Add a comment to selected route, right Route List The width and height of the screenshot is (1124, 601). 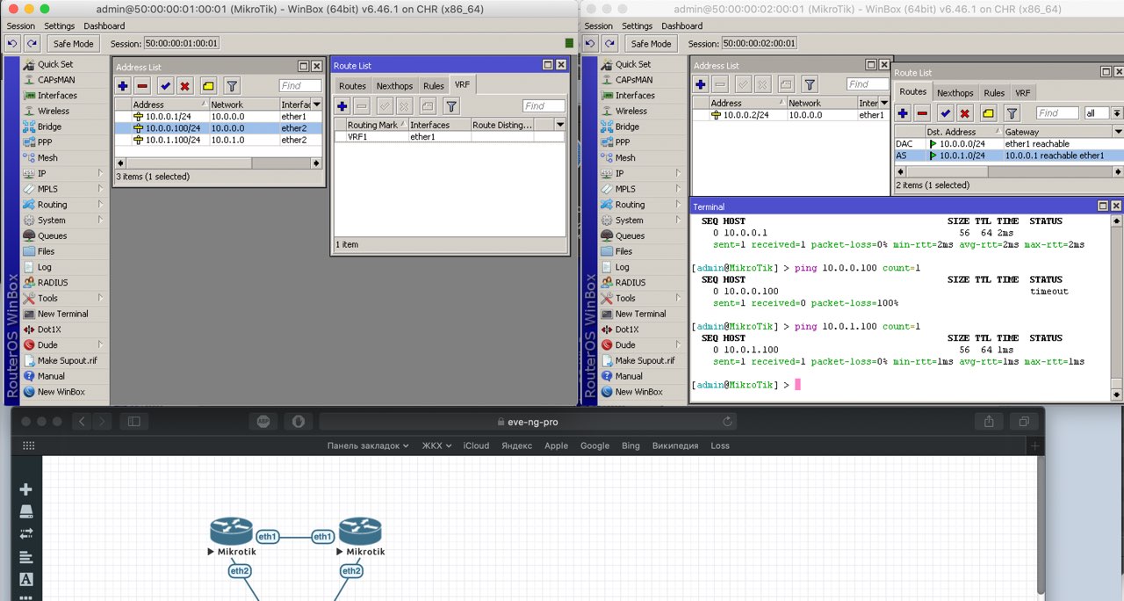(988, 112)
